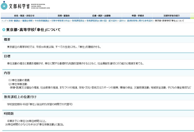Image resolution: width=194 pixels, height=132 pixels.
Task: Click the sentence starting 東京都立の高等学校では
Action: (54, 47)
